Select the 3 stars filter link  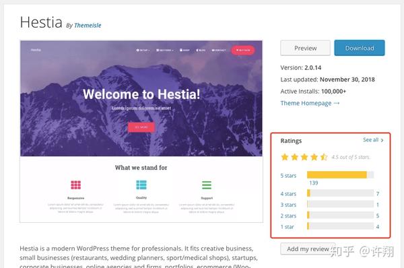click(288, 205)
